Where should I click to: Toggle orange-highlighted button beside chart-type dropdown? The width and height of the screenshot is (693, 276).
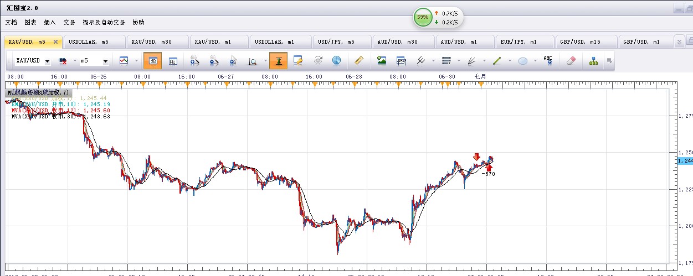click(x=152, y=61)
